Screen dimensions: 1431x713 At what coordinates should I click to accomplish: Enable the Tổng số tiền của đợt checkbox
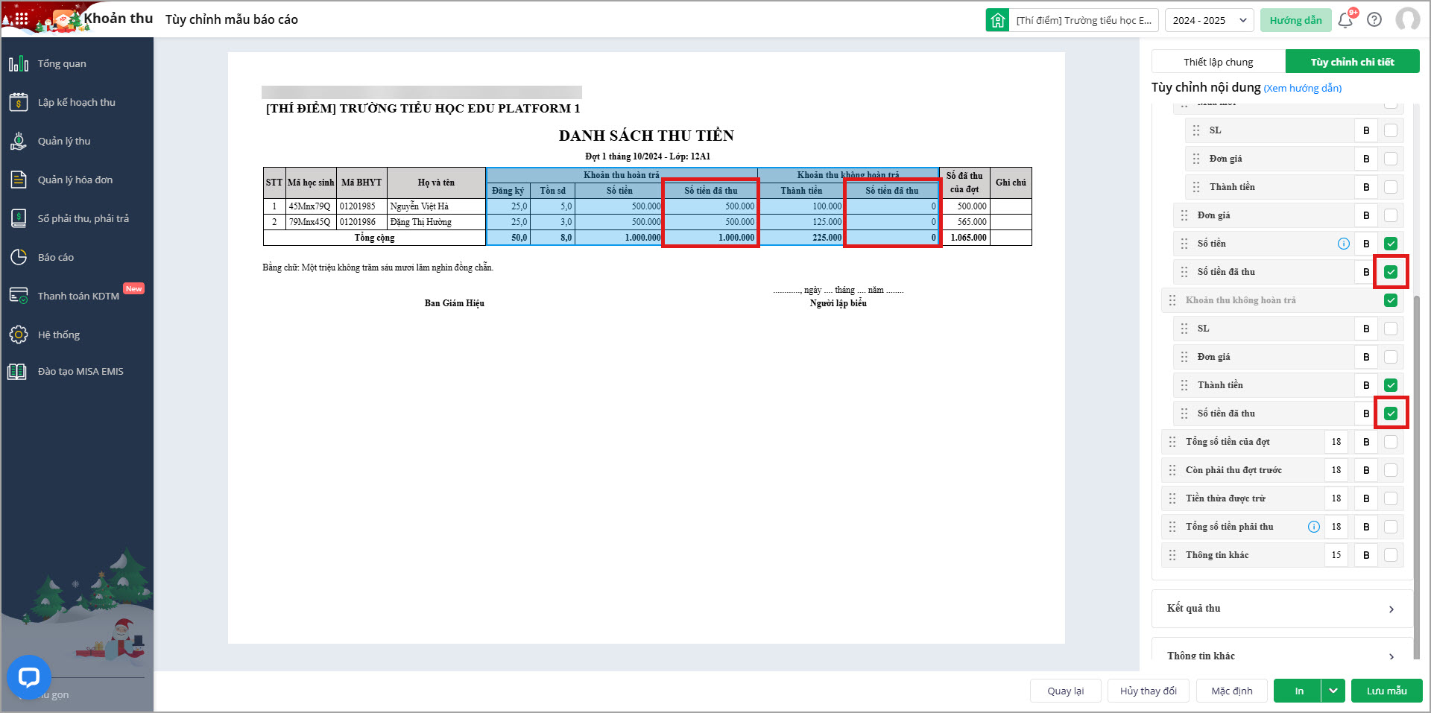pyautogui.click(x=1391, y=442)
